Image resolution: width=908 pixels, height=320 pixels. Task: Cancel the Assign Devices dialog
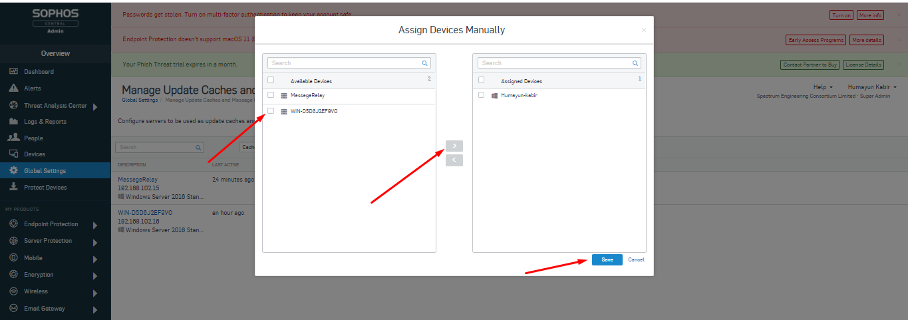pyautogui.click(x=637, y=259)
